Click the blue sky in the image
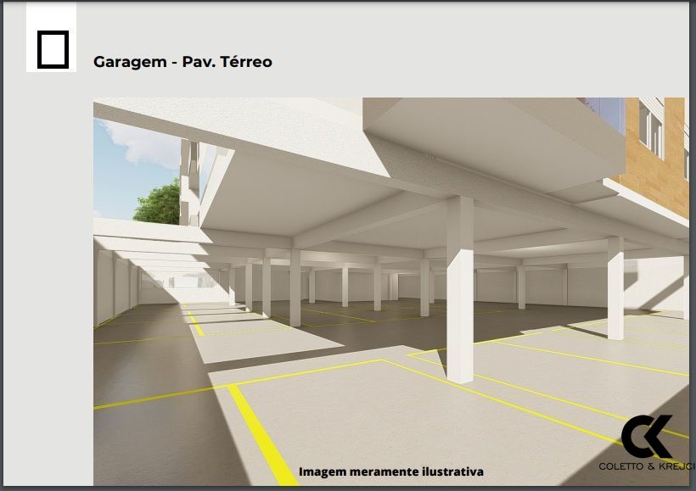Image resolution: width=696 pixels, height=491 pixels. tap(127, 161)
